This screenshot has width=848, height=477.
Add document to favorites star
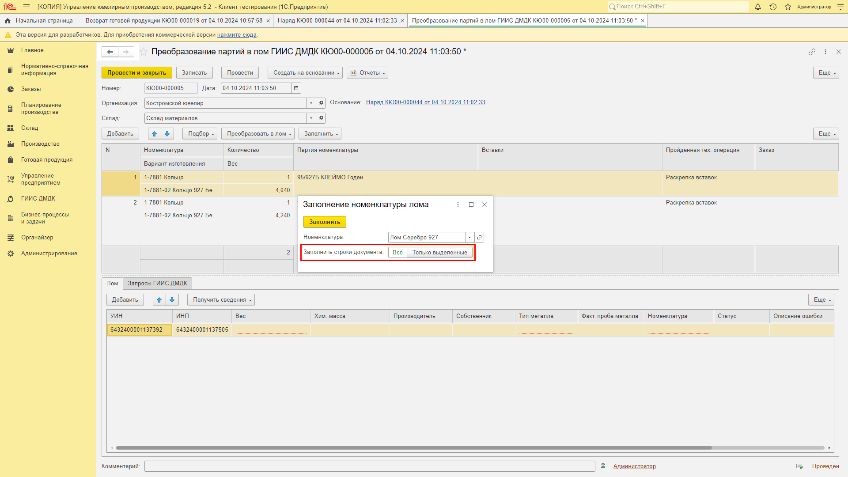[144, 52]
